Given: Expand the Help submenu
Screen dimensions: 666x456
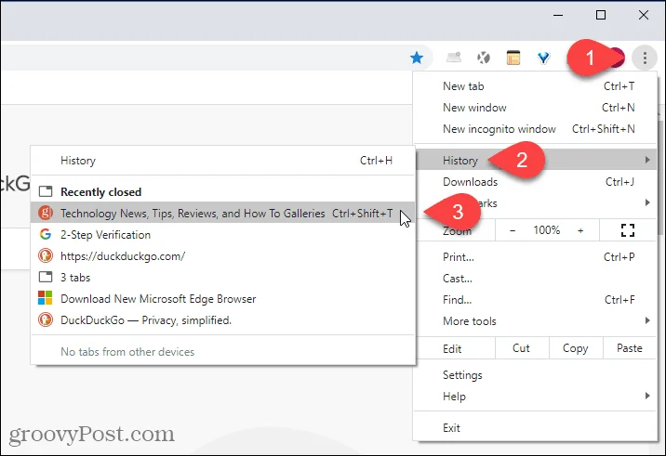Looking at the screenshot, I should [x=536, y=397].
